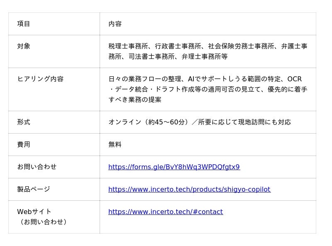Click the Webサイト row label

tap(34, 212)
